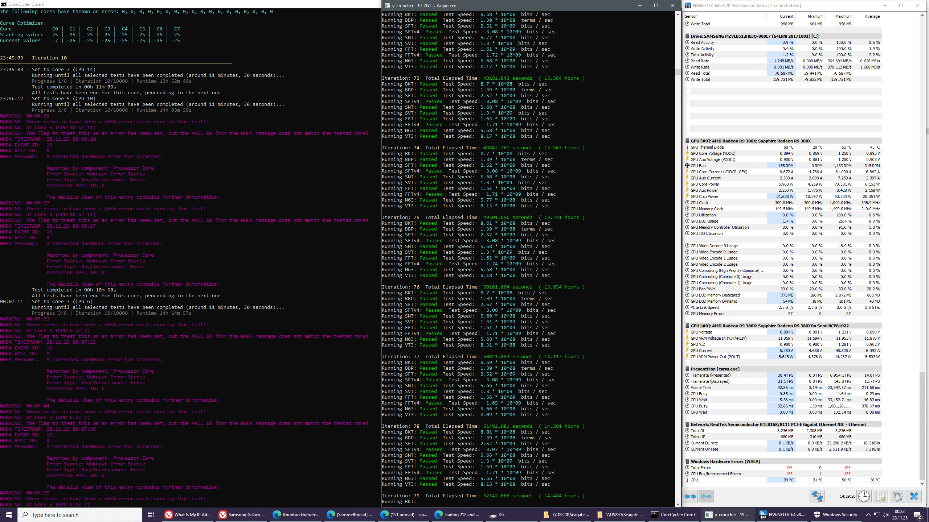929x522 pixels.
Task: Click the expand columns arrows button in HWiNFO
Action: pyautogui.click(x=691, y=496)
